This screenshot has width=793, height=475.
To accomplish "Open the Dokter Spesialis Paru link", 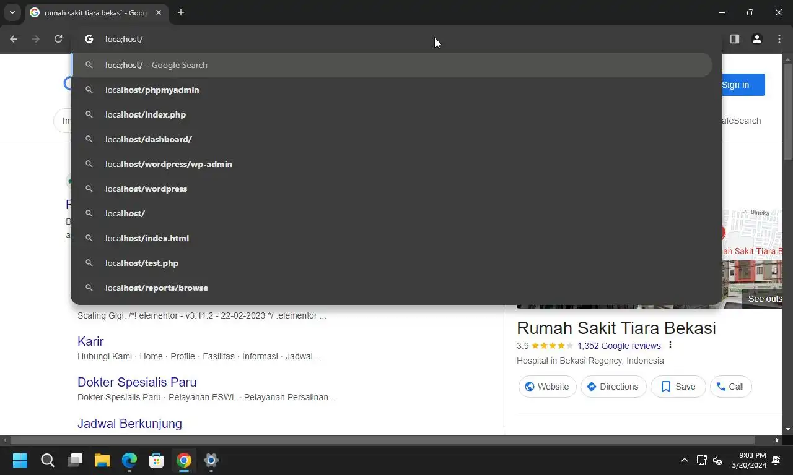I will 137,382.
